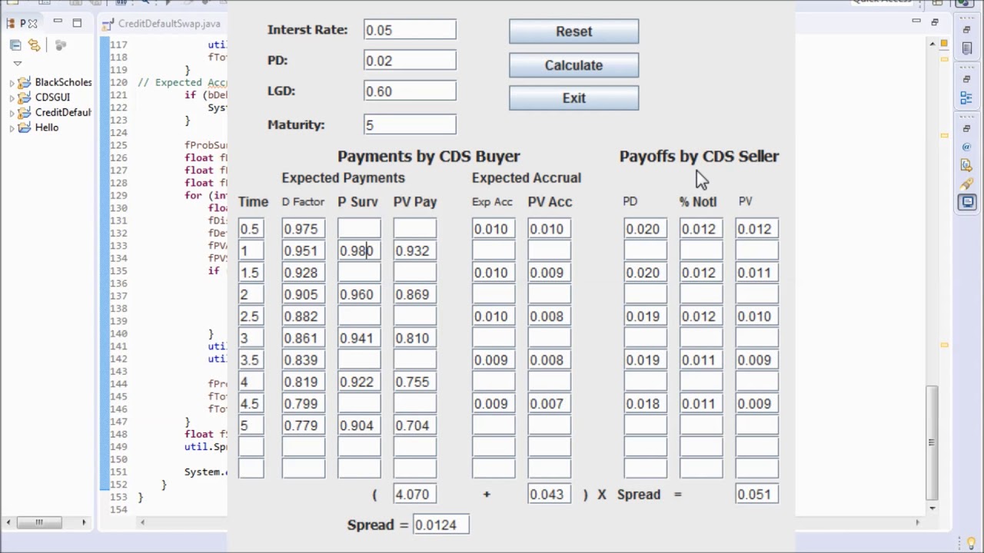Screen dimensions: 984x553
Task: Expand the CDSGUI project node
Action: [12, 98]
